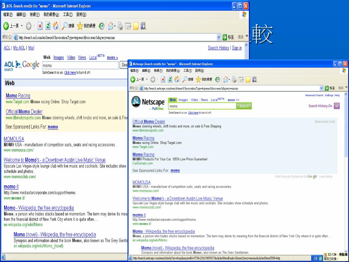Click momo search field on AOL page

80,65
